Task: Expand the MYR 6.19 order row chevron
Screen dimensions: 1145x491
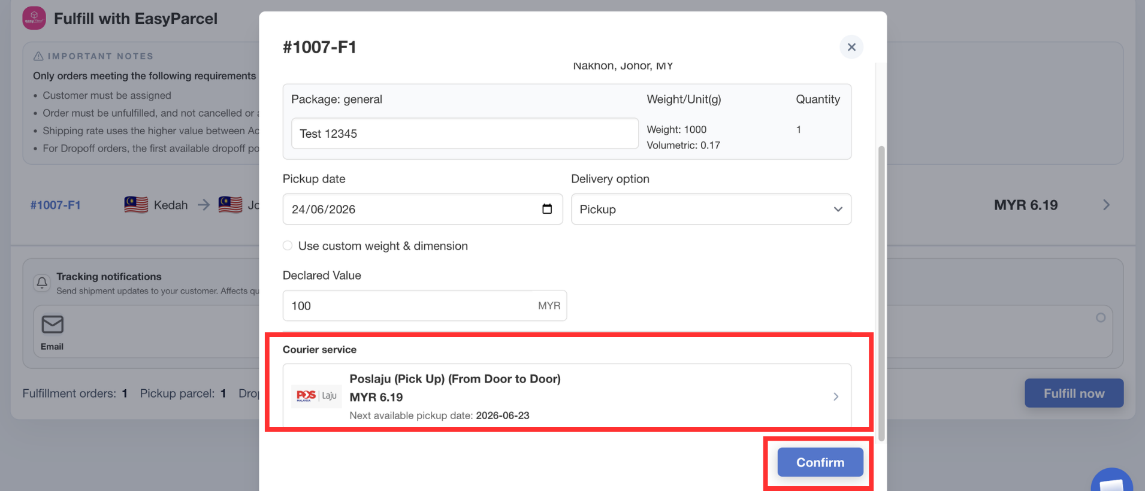Action: 1106,205
